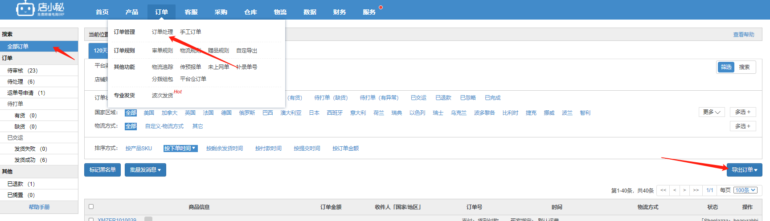Choose 订单处理 from the order menu

(162, 32)
